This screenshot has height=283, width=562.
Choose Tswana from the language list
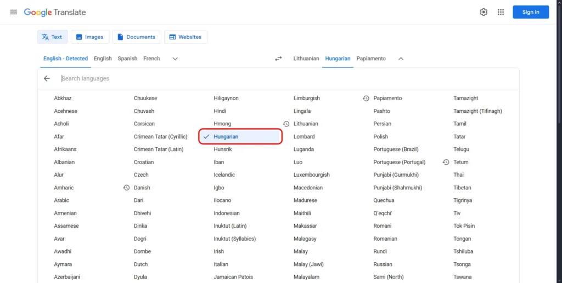tap(462, 277)
